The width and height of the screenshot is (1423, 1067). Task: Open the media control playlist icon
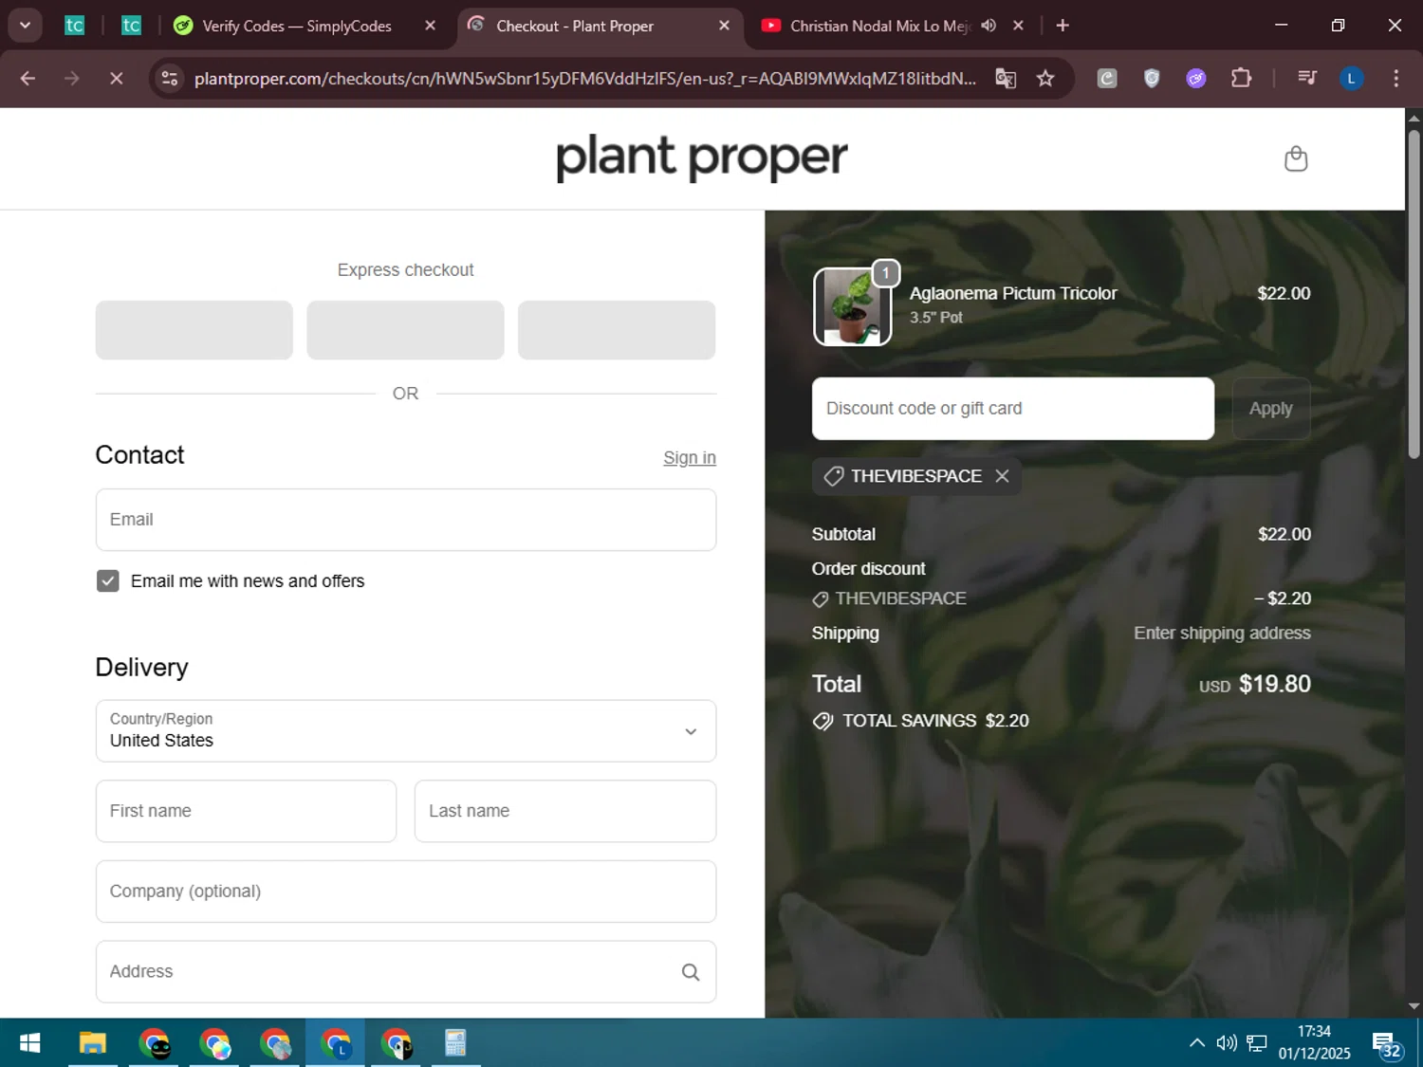(1307, 79)
